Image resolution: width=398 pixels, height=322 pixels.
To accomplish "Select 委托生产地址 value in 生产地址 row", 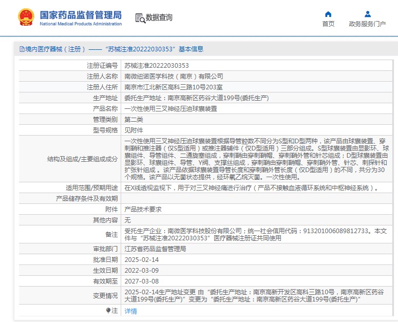I will tap(197, 98).
